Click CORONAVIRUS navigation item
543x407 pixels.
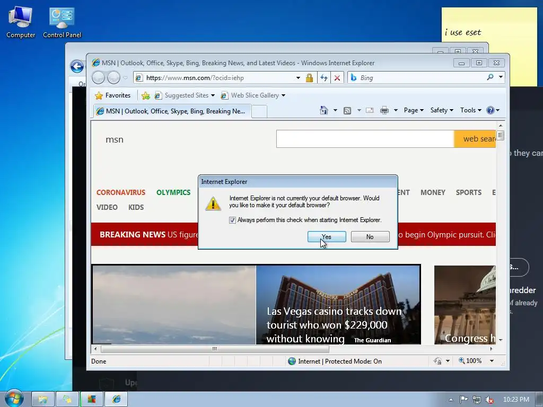(x=121, y=192)
